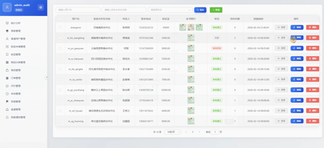Focus the 请输入农业合作社名称 input field

[124, 10]
